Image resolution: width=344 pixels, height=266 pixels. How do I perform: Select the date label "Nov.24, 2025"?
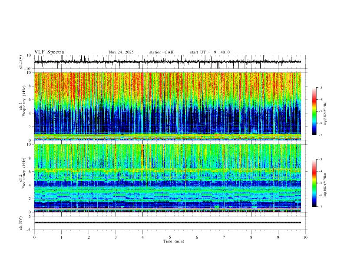click(121, 52)
